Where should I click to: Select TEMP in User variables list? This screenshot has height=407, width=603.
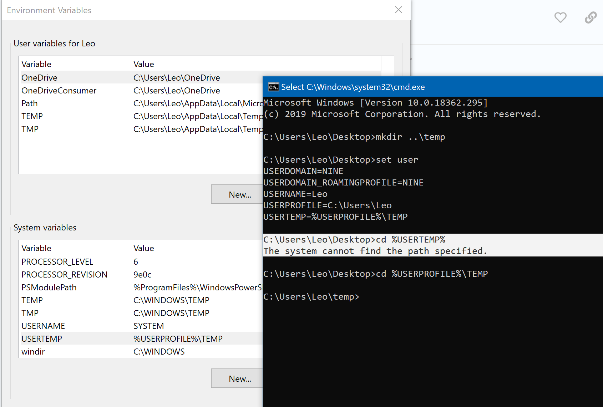[x=141, y=116]
